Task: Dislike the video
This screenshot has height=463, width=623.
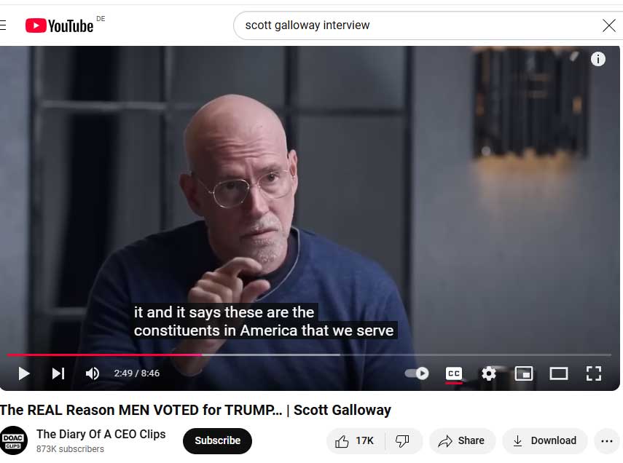Action: click(x=402, y=440)
